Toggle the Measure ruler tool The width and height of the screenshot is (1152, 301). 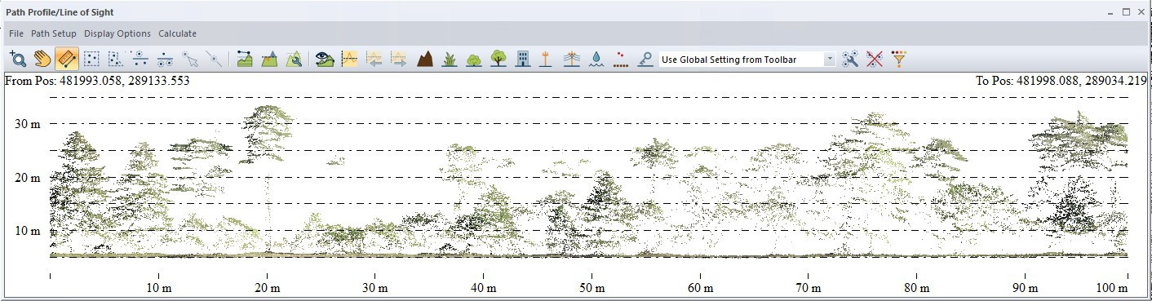pyautogui.click(x=67, y=59)
